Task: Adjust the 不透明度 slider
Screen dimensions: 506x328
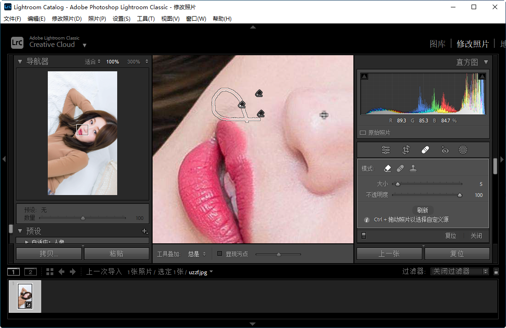Action: point(460,195)
